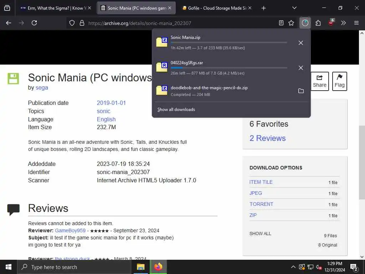Image resolution: width=365 pixels, height=274 pixels.
Task: Reload the current page
Action: pos(34,23)
